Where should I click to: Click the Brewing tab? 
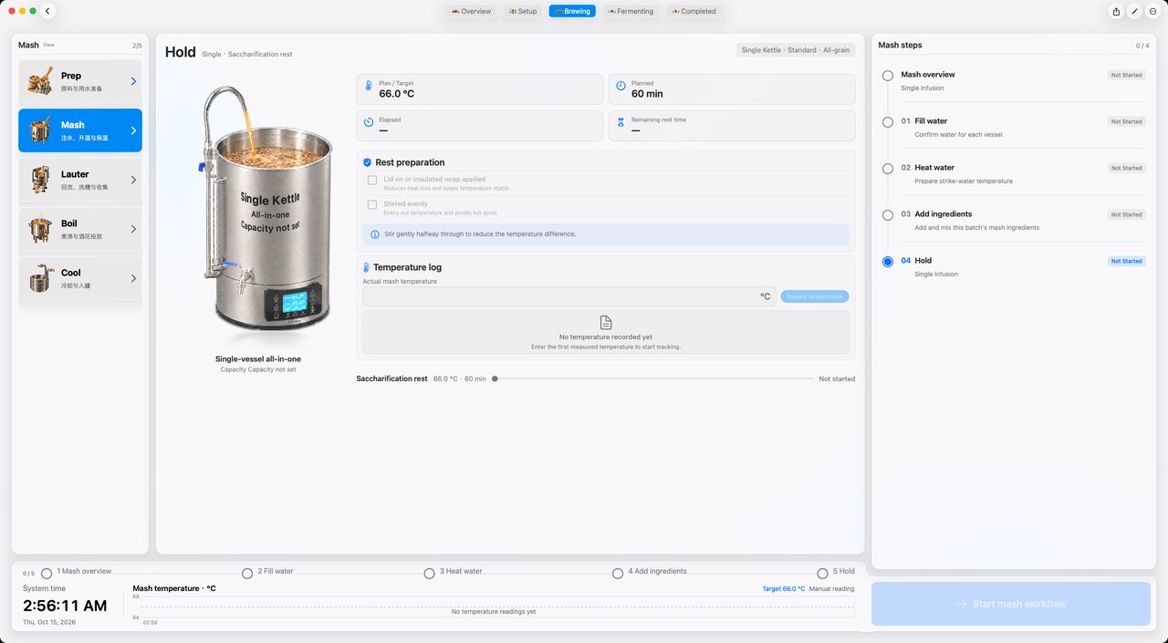point(572,11)
